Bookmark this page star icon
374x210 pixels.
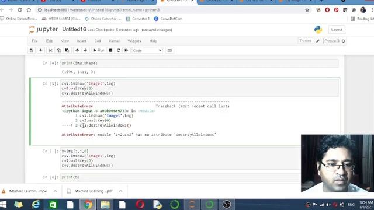tap(307, 10)
